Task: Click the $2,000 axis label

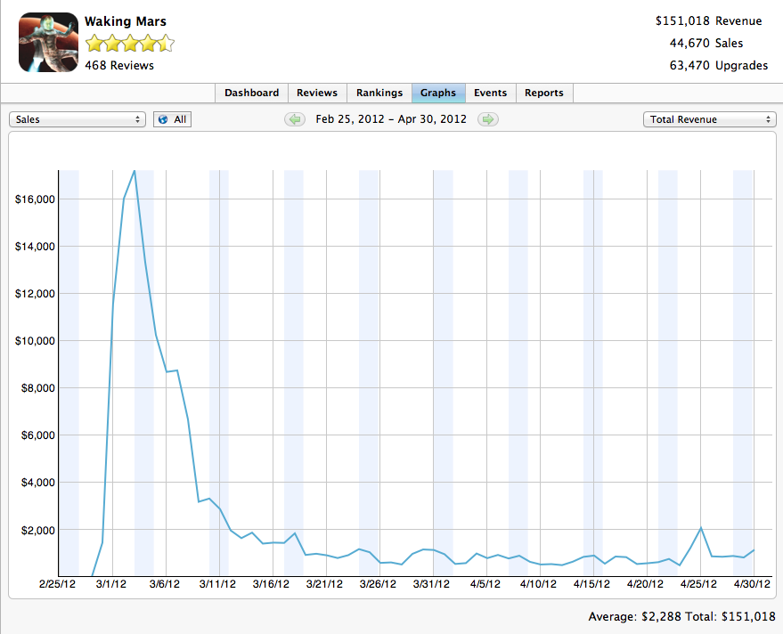Action: 38,530
